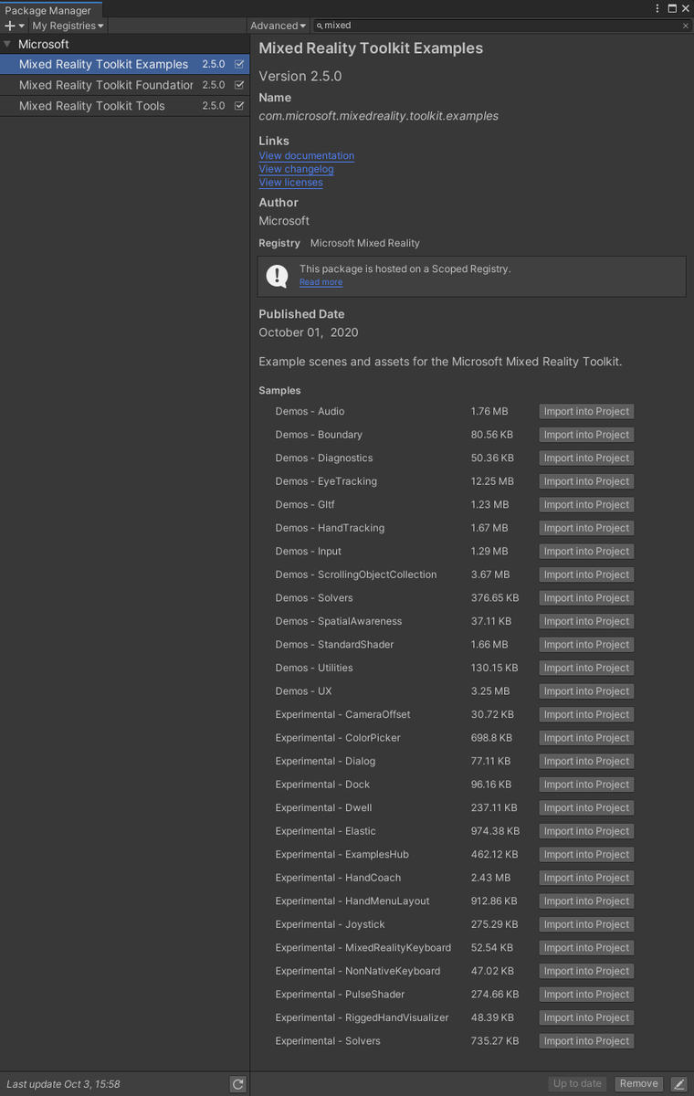Import Demos - StandardShader into project
The height and width of the screenshot is (1096, 694).
[x=586, y=645]
